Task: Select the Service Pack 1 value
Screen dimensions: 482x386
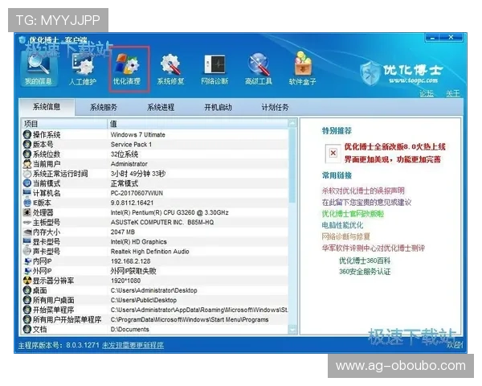Action: [x=131, y=145]
